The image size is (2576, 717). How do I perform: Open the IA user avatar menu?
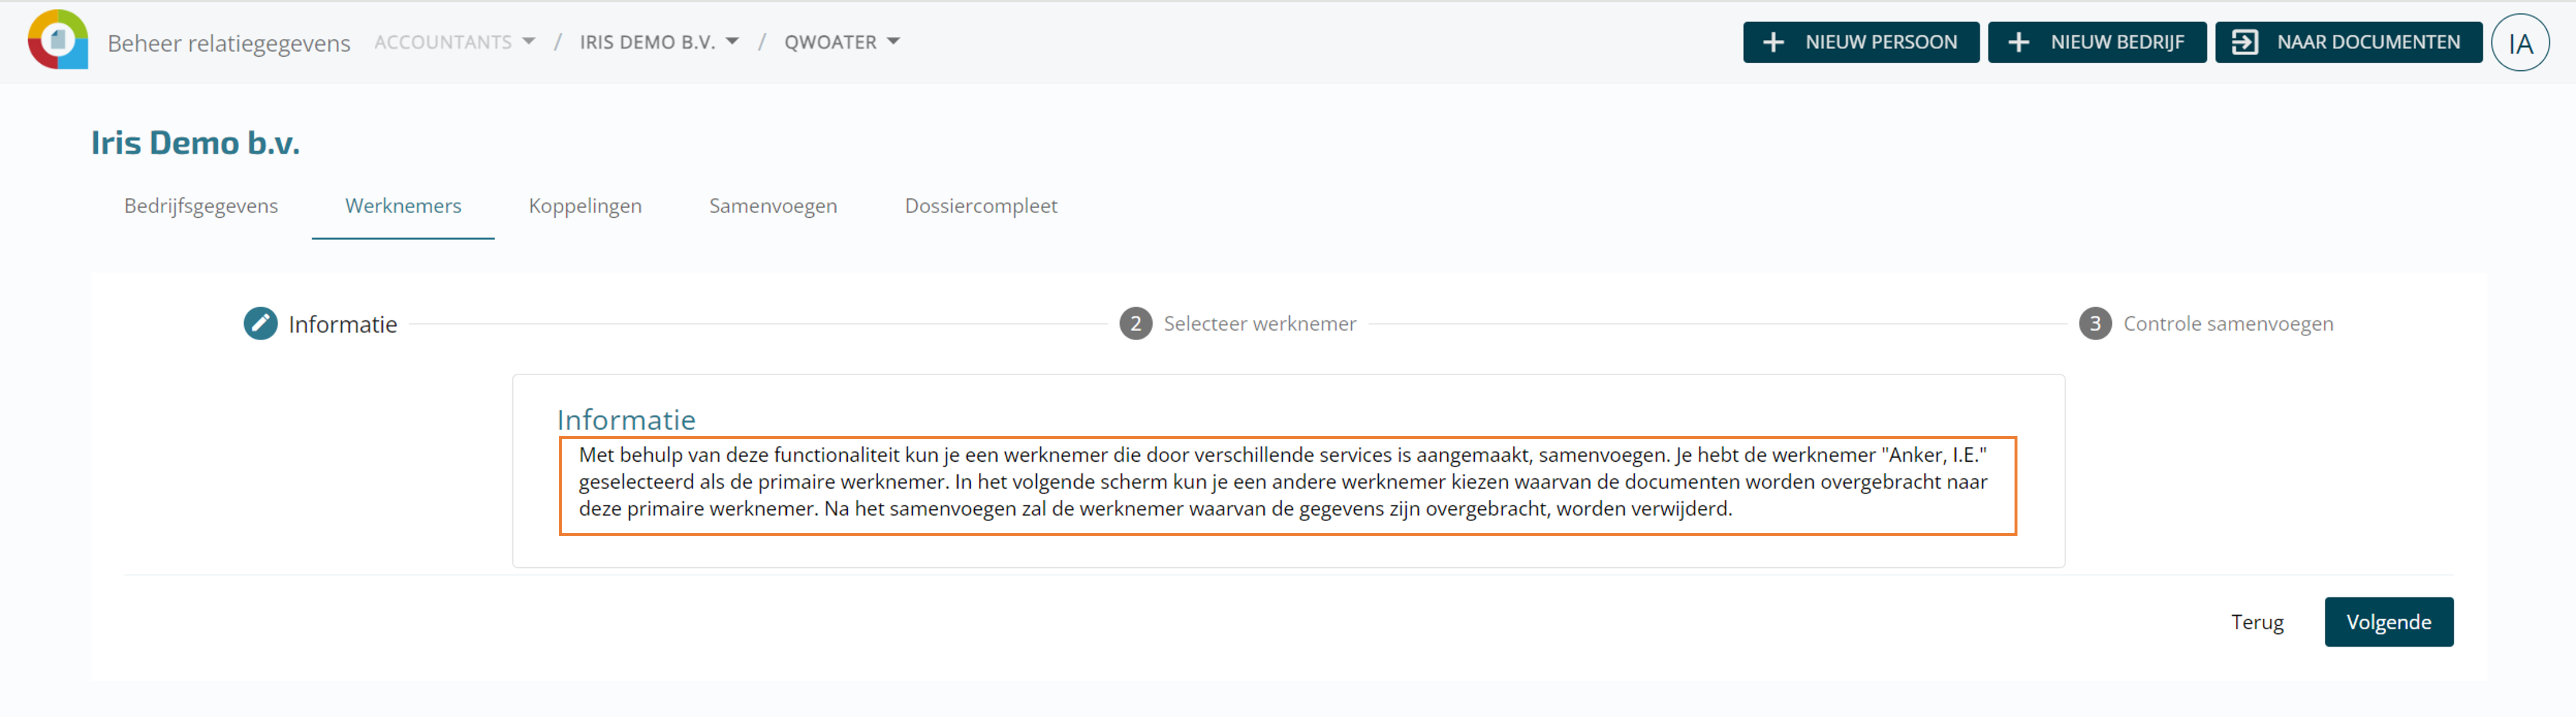coord(2520,42)
